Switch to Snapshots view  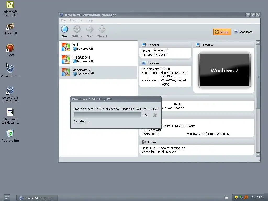point(243,32)
